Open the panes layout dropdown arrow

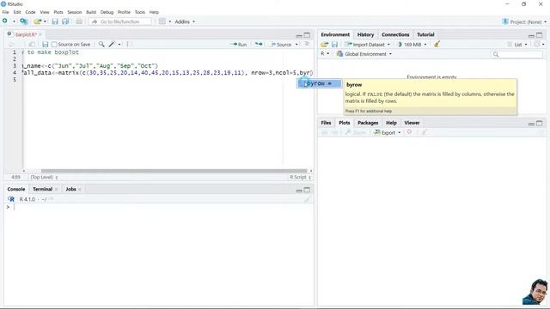click(x=170, y=21)
